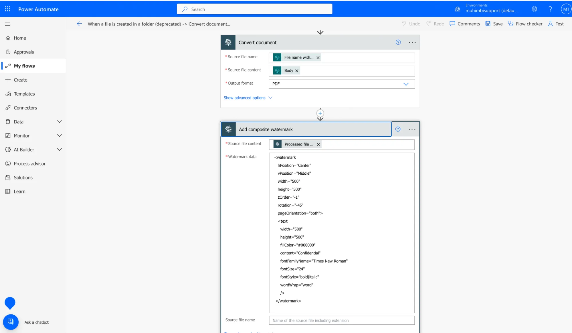Dismiss the File name with extension token
Image resolution: width=572 pixels, height=333 pixels.
318,57
